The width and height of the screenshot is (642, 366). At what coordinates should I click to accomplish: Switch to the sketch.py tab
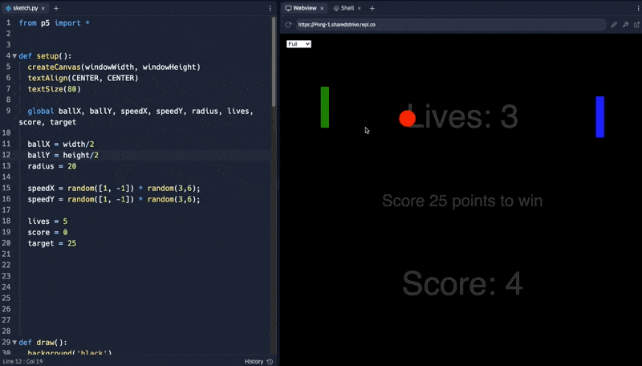coord(25,8)
